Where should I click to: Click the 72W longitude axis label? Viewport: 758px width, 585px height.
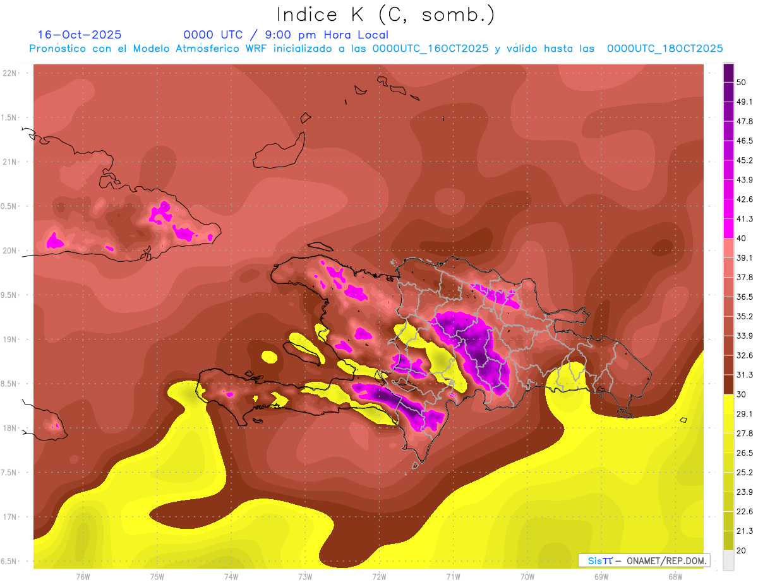coord(379,576)
